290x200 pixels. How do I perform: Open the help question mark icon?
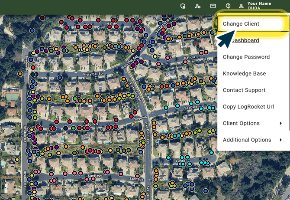point(228,6)
